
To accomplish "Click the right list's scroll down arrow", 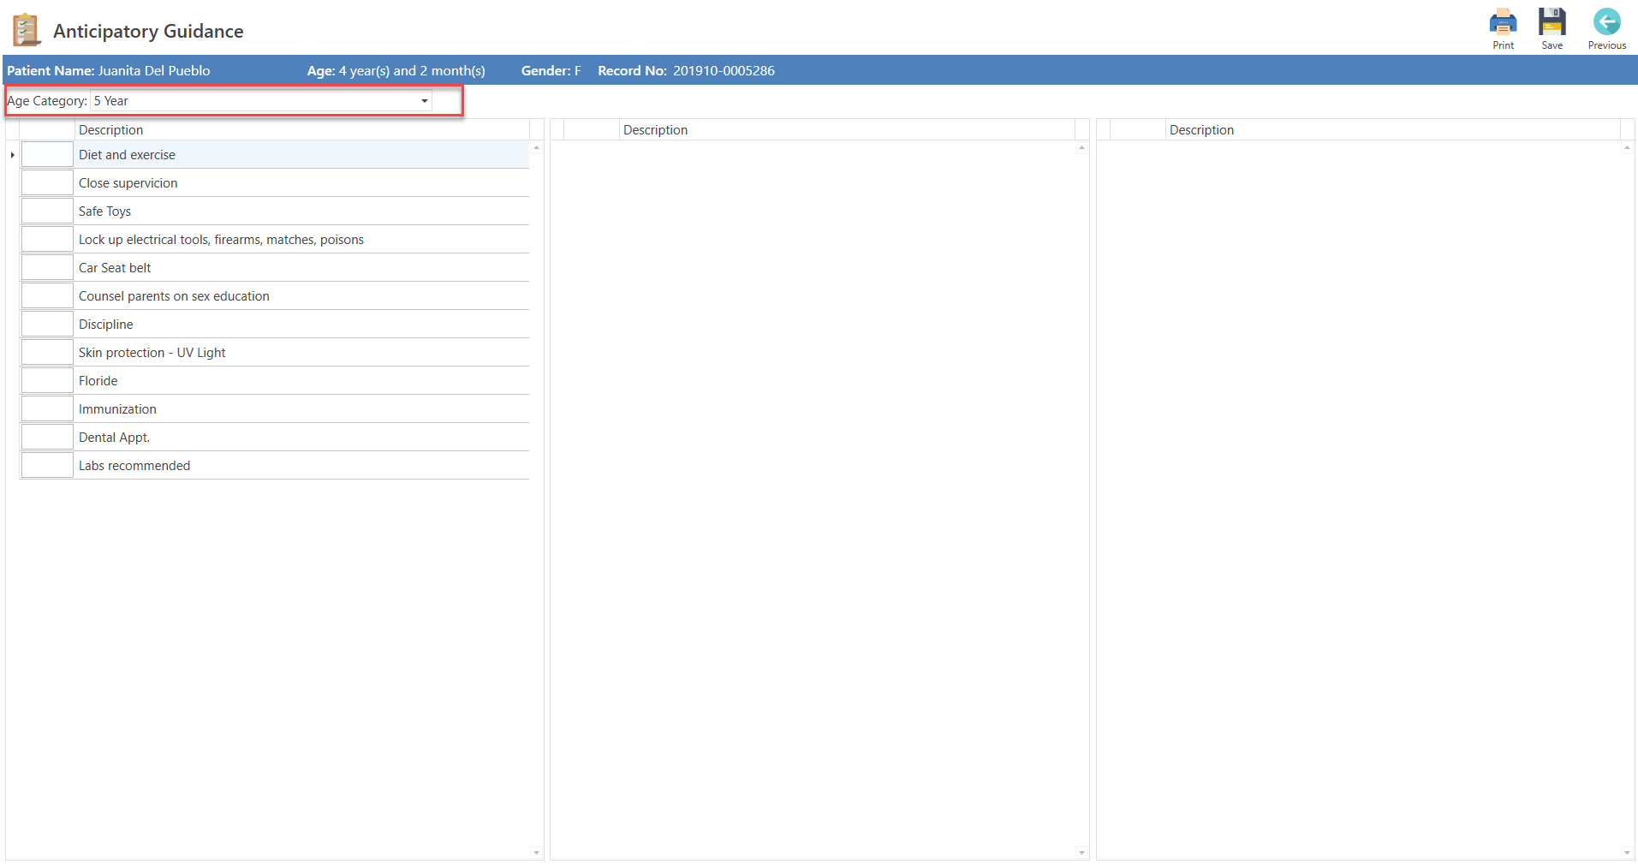I will tap(1627, 853).
